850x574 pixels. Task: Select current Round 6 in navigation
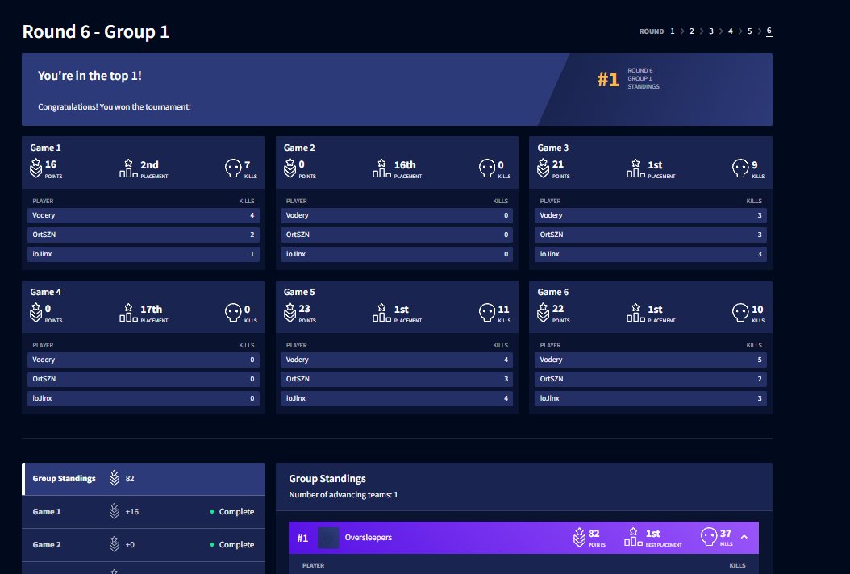point(769,31)
